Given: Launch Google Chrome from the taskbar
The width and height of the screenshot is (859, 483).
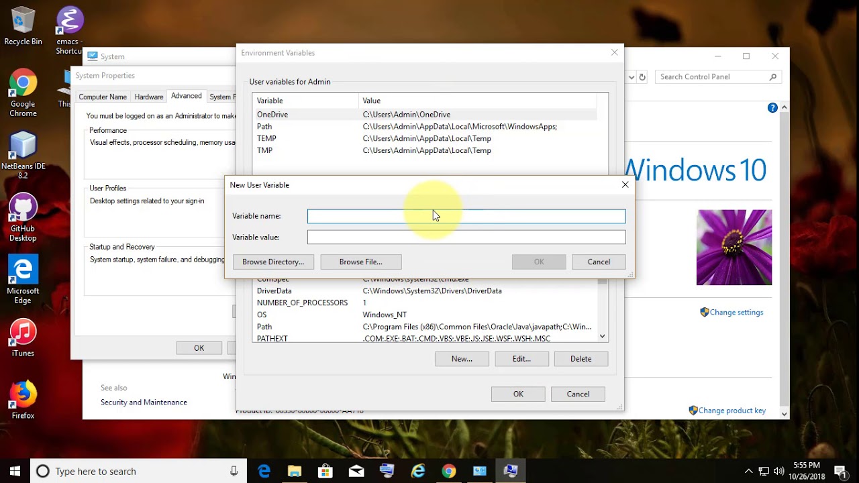Looking at the screenshot, I should coord(448,471).
